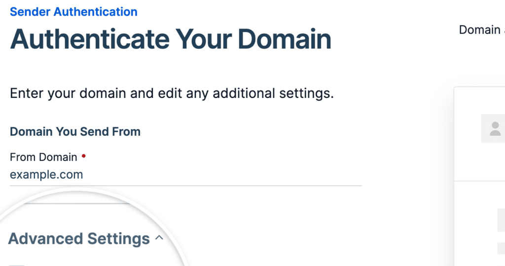Screen dimensions: 505x266
Task: Open the Sender Authentication breadcrumb link
Action: coord(74,12)
